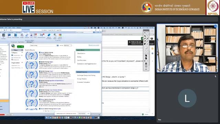Image resolution: width=220 pixels, height=124 pixels.
Task: Open the Energy Analysis link
Action: click(x=82, y=79)
